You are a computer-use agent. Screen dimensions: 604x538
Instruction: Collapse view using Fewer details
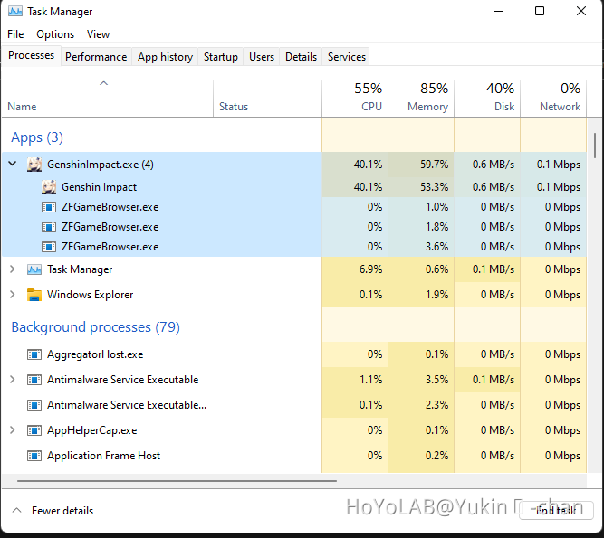pos(53,511)
